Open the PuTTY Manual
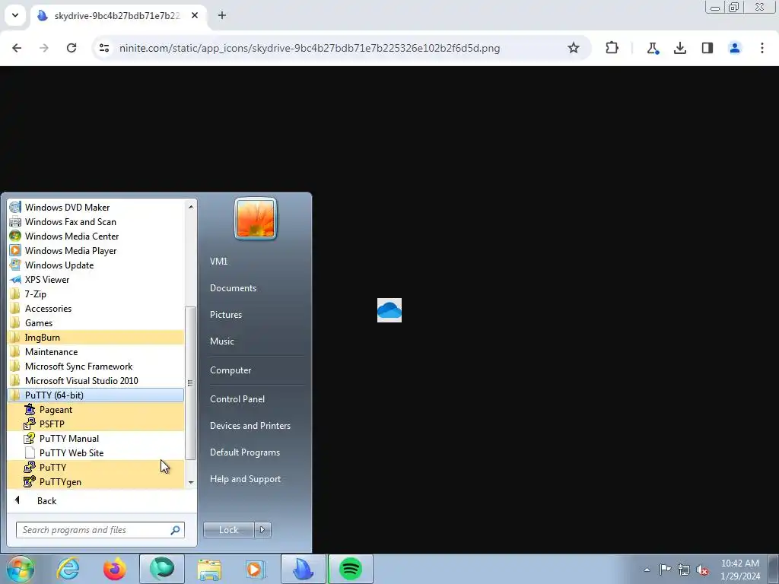The height and width of the screenshot is (584, 779). 96,438
